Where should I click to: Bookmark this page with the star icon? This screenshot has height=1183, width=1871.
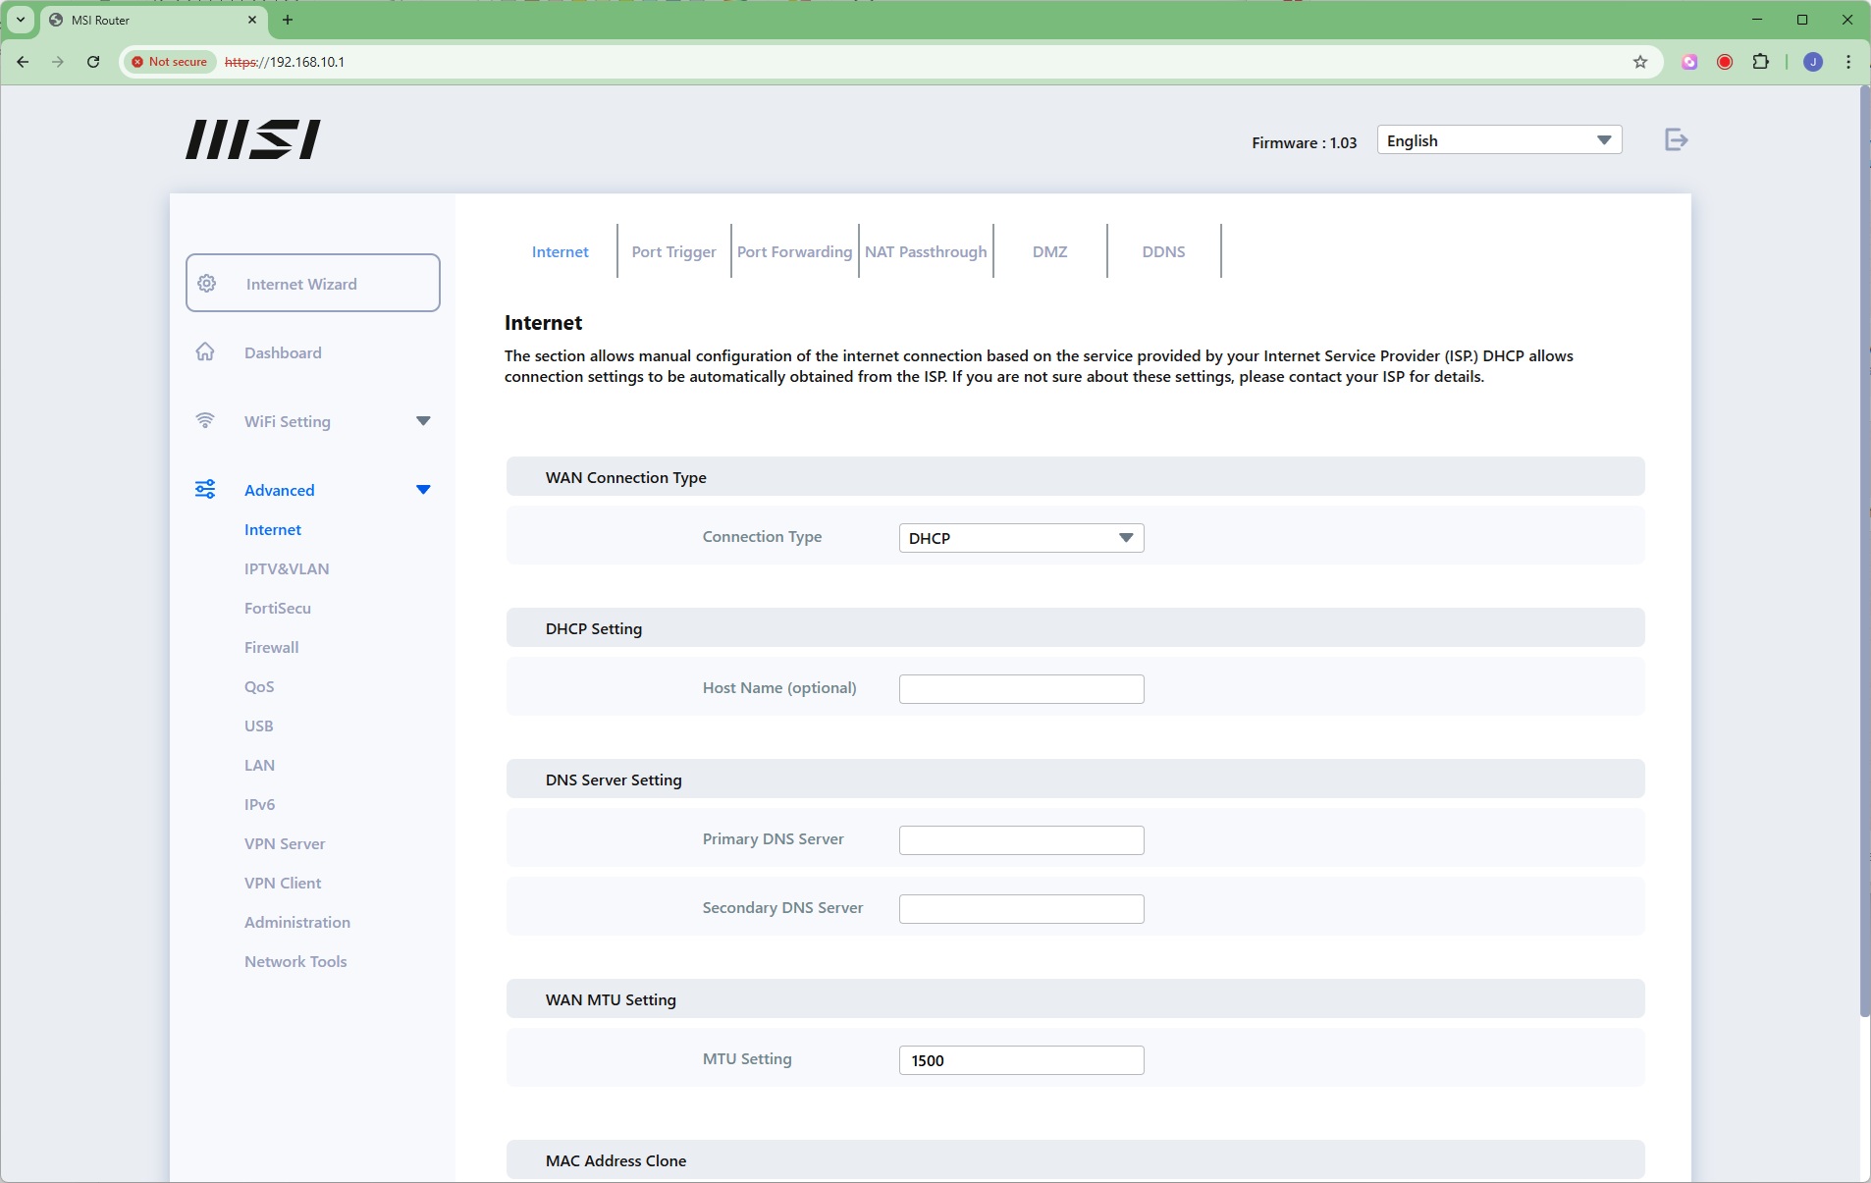[1640, 62]
